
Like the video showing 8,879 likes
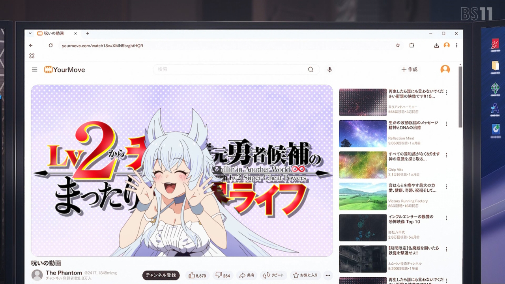(197, 275)
